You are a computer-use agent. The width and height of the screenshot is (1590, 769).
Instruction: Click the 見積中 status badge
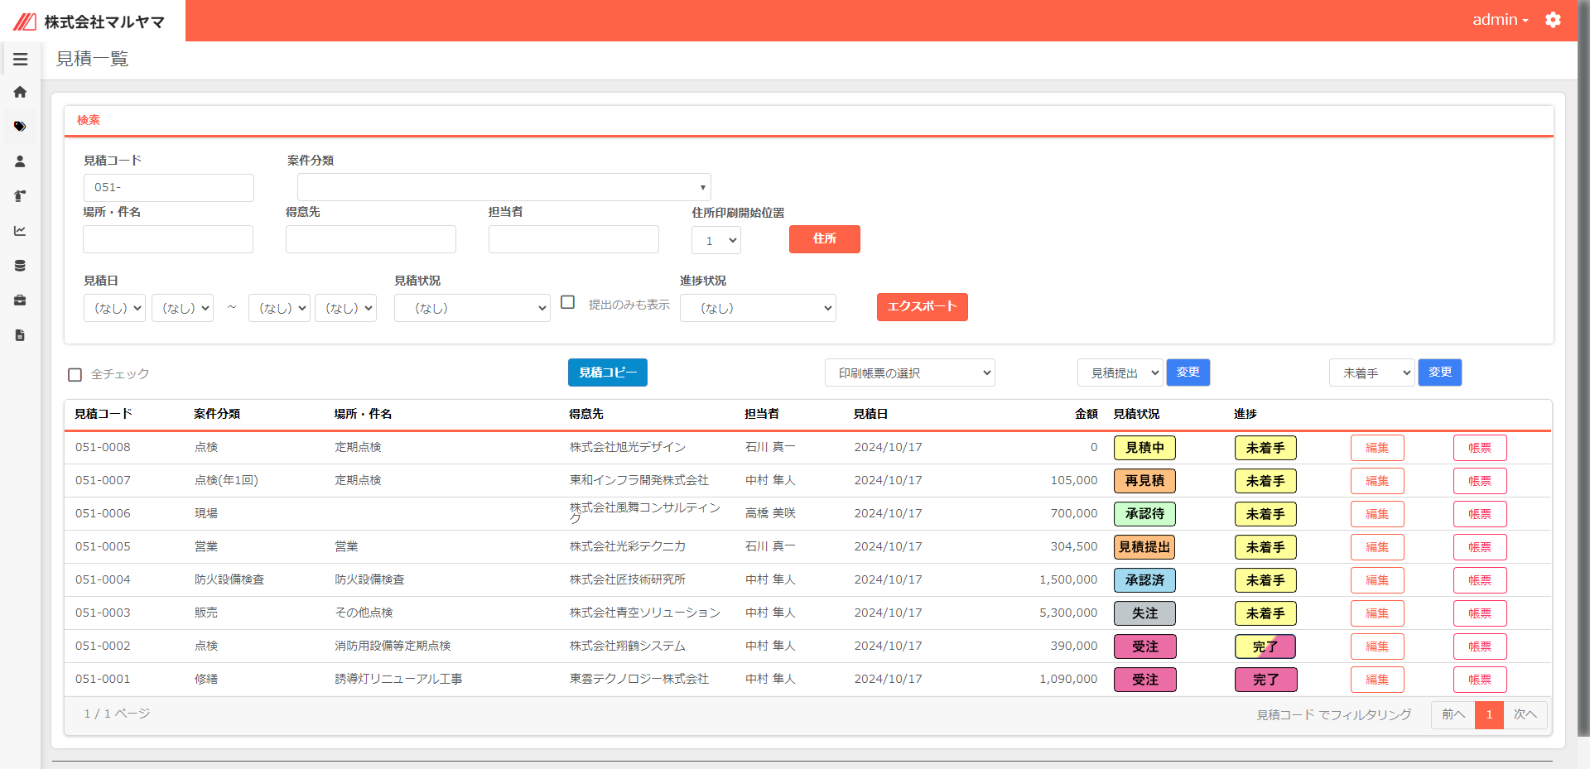point(1145,448)
